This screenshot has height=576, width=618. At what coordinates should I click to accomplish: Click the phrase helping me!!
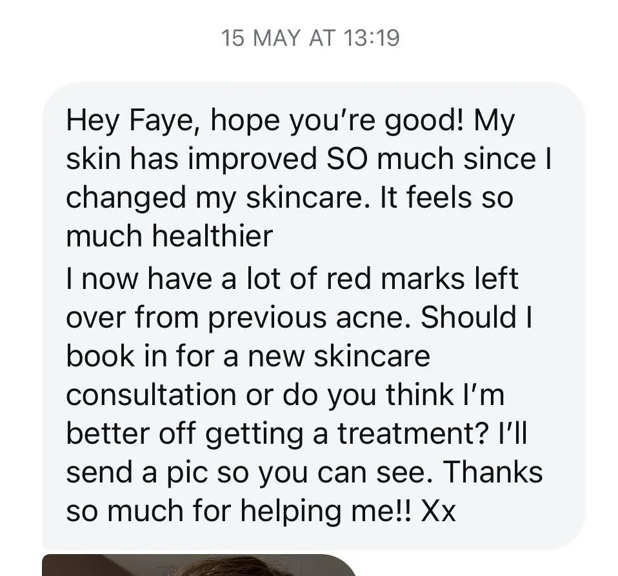point(326,511)
